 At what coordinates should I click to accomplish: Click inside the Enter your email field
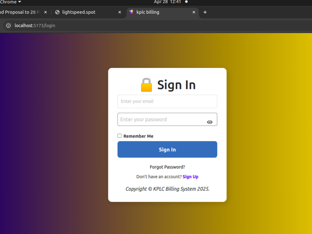(x=167, y=101)
